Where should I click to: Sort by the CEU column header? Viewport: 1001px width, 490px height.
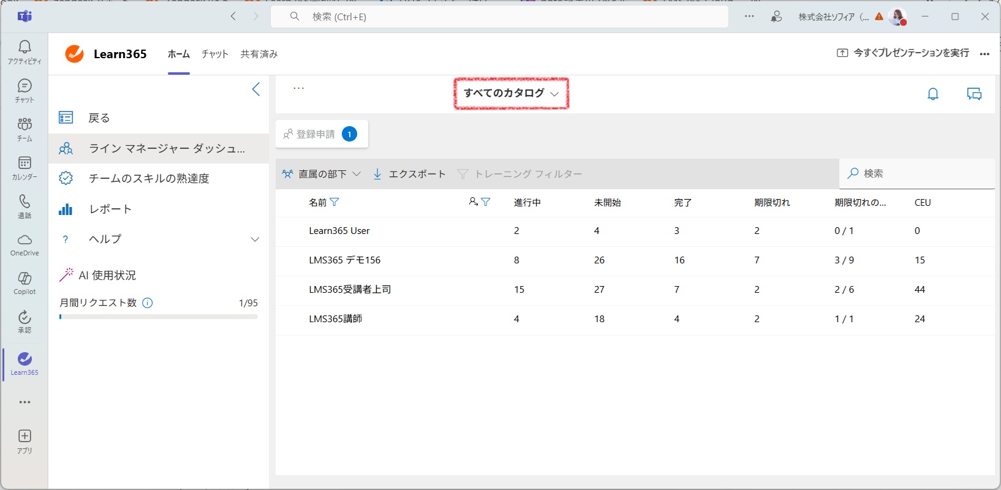(923, 202)
